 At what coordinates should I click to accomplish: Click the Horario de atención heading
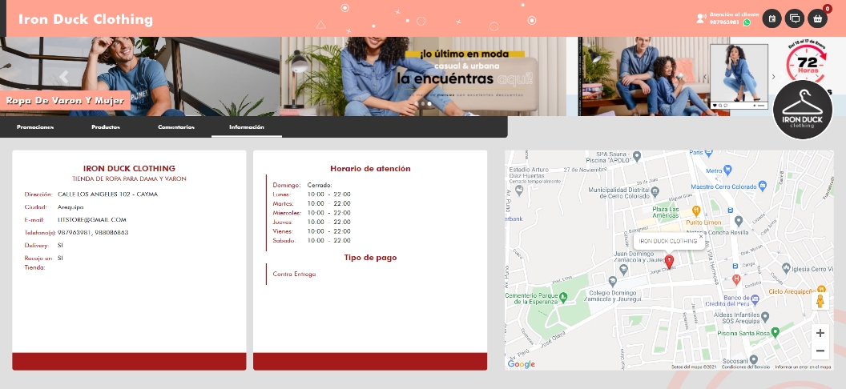[x=370, y=169]
